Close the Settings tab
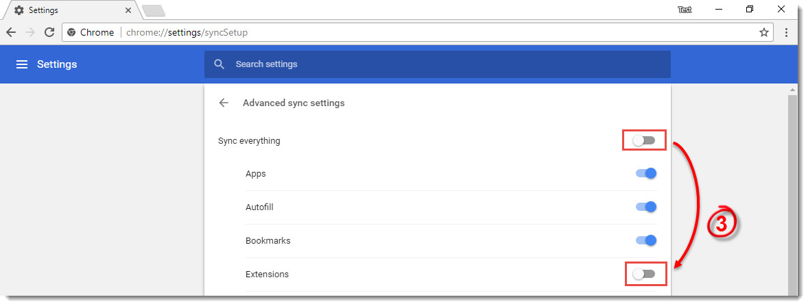This screenshot has height=306, width=808. pos(128,11)
